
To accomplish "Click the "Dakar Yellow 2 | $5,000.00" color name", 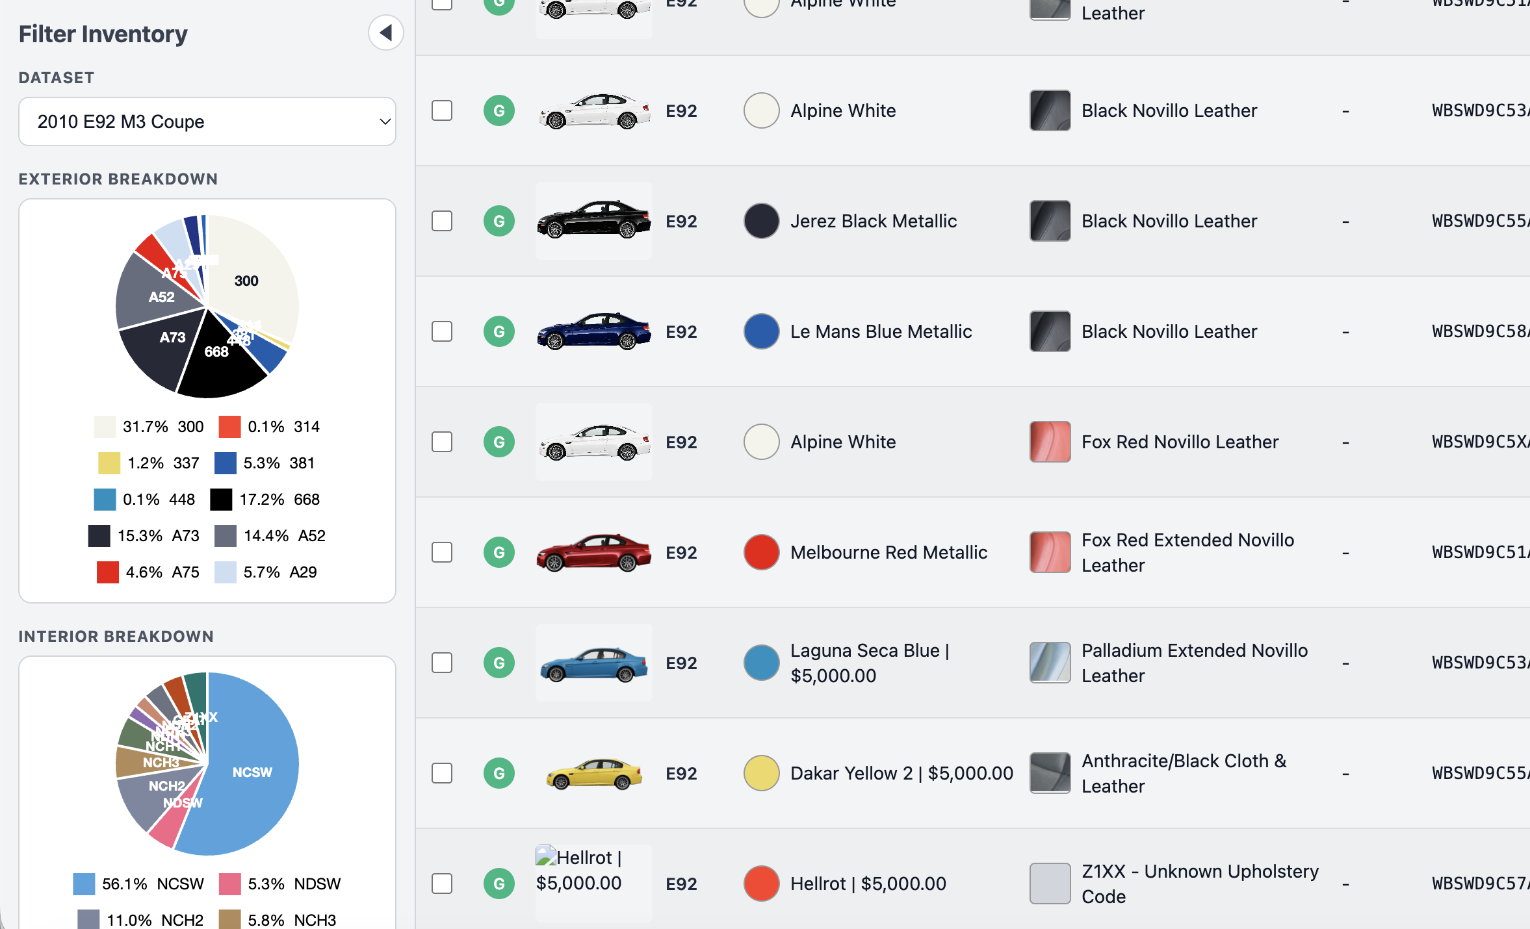I will (x=901, y=773).
